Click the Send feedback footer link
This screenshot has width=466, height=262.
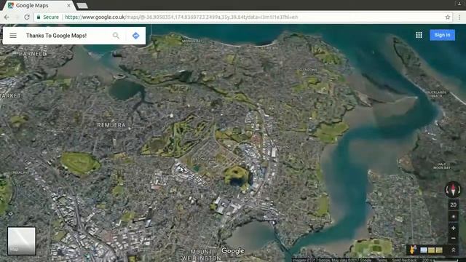pyautogui.click(x=405, y=260)
